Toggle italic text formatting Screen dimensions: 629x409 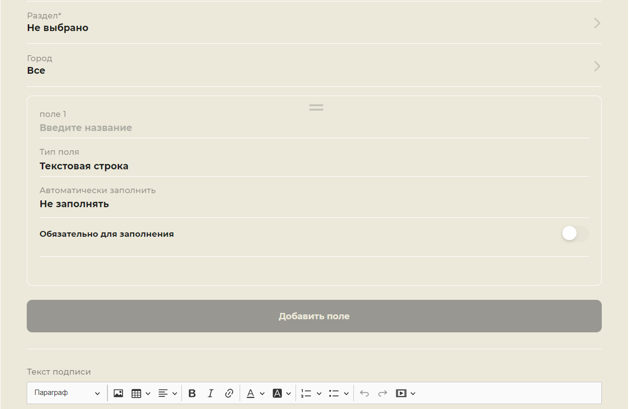(x=210, y=393)
